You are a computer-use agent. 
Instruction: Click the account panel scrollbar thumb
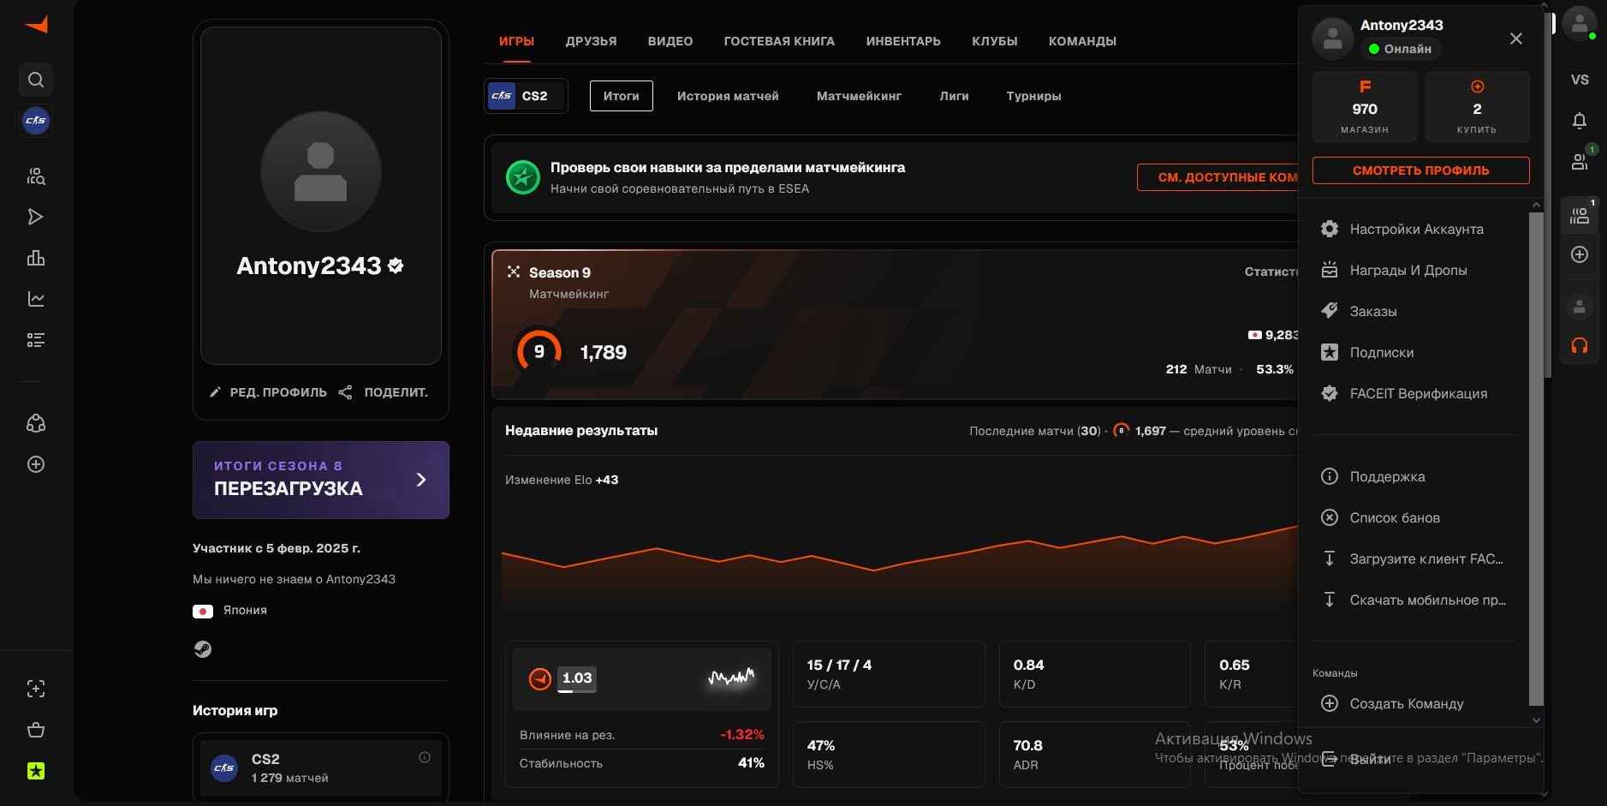pos(1536,458)
